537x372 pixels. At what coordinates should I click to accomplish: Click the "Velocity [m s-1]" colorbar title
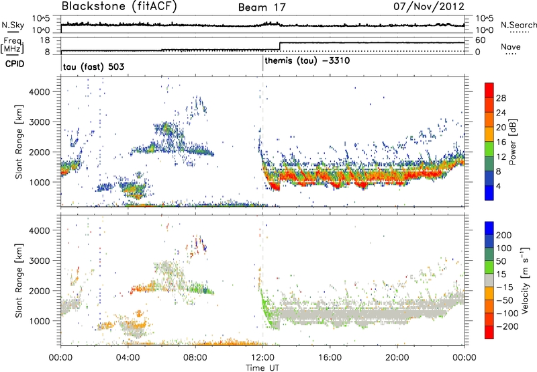pos(525,280)
